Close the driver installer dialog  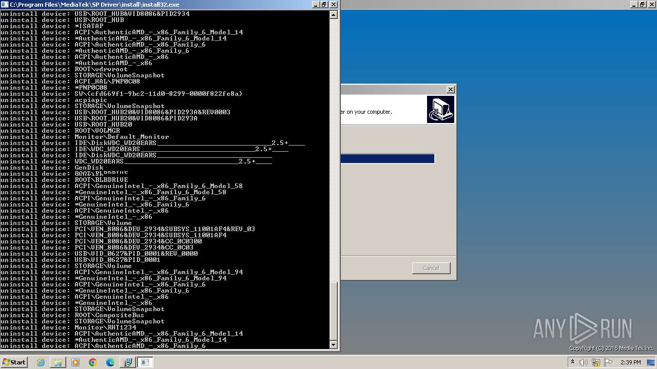pyautogui.click(x=450, y=89)
